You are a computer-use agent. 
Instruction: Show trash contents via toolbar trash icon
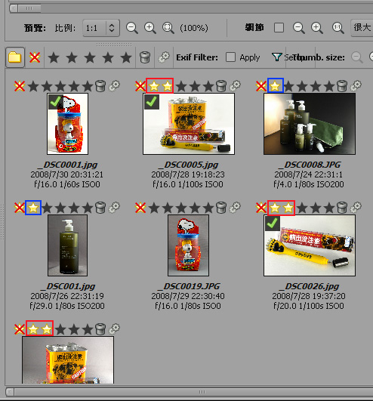tap(145, 57)
